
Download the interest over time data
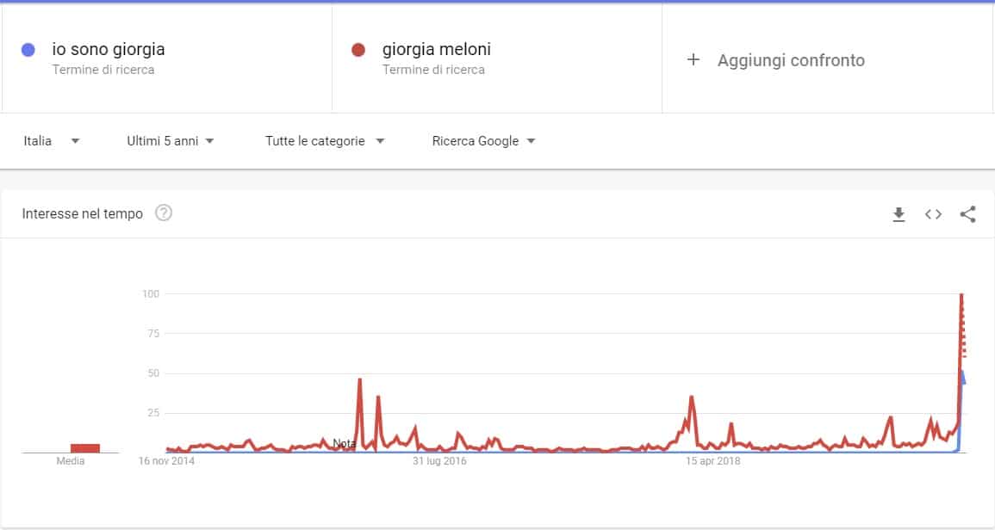pos(899,214)
